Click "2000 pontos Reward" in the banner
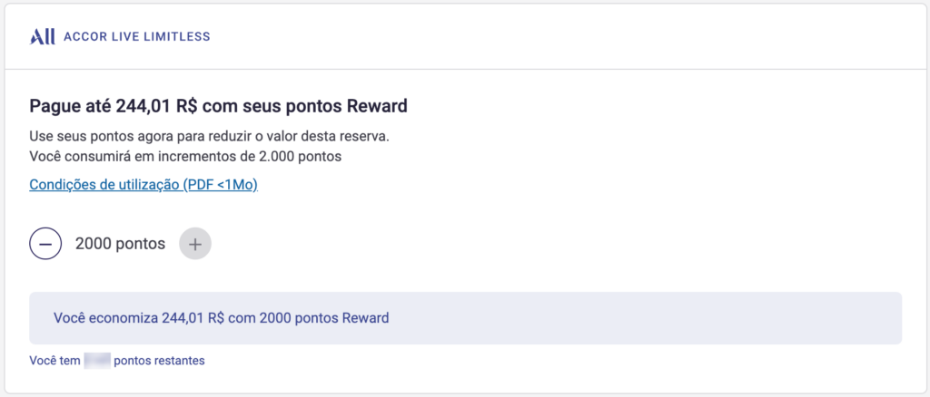This screenshot has height=397, width=930. [x=324, y=318]
